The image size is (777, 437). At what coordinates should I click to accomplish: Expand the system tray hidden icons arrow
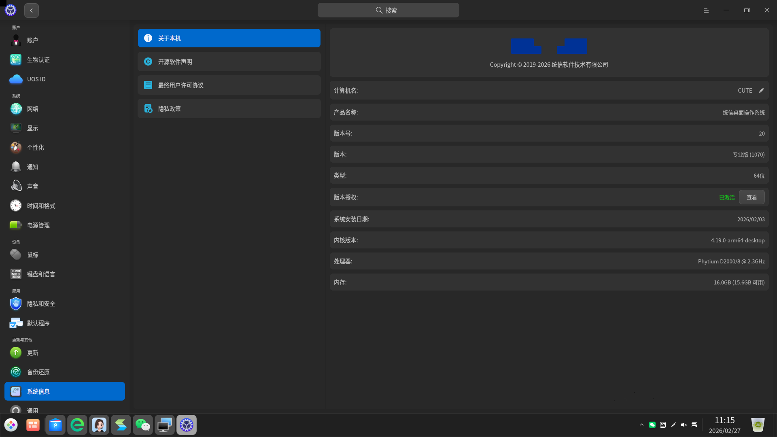point(641,425)
